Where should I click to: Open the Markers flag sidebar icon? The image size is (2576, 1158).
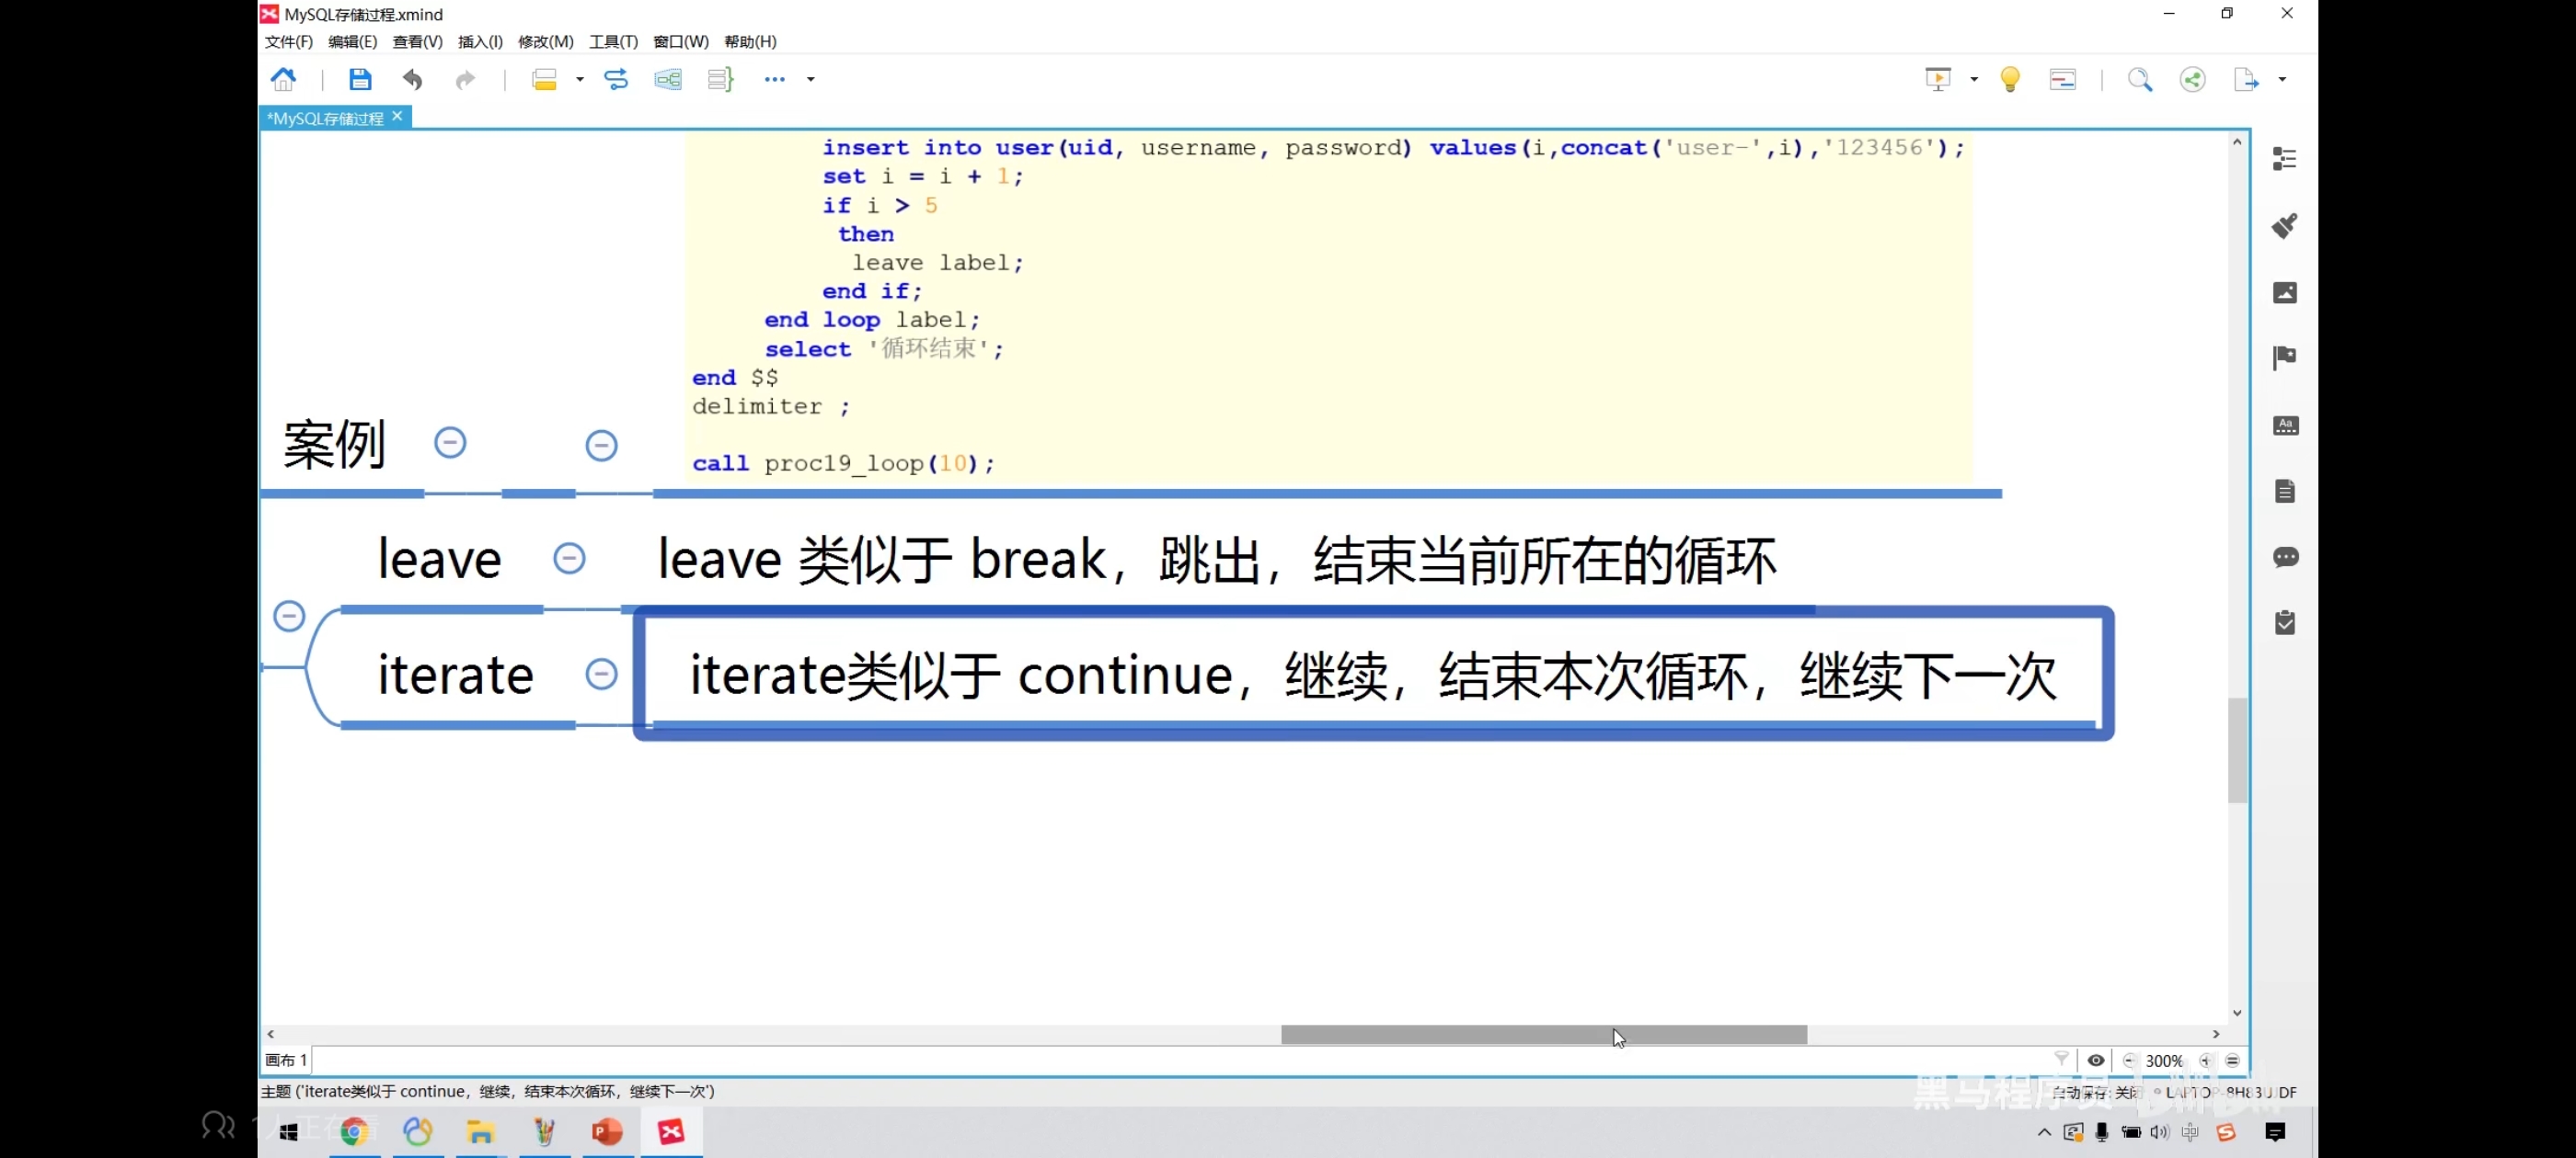pyautogui.click(x=2285, y=358)
